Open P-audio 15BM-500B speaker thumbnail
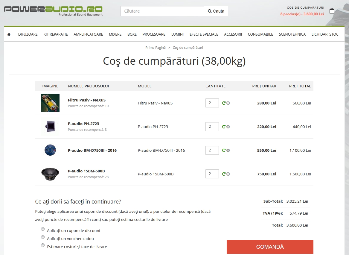The width and height of the screenshot is (349, 255). [50, 174]
